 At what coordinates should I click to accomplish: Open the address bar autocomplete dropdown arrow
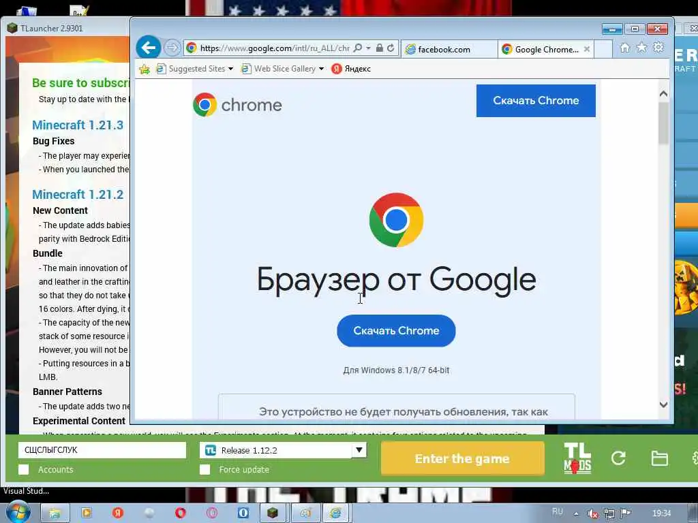click(368, 48)
